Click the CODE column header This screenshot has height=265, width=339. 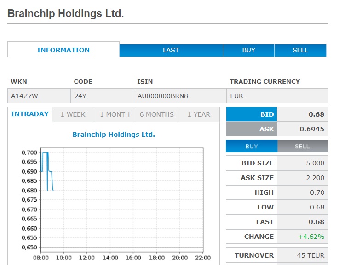point(83,81)
